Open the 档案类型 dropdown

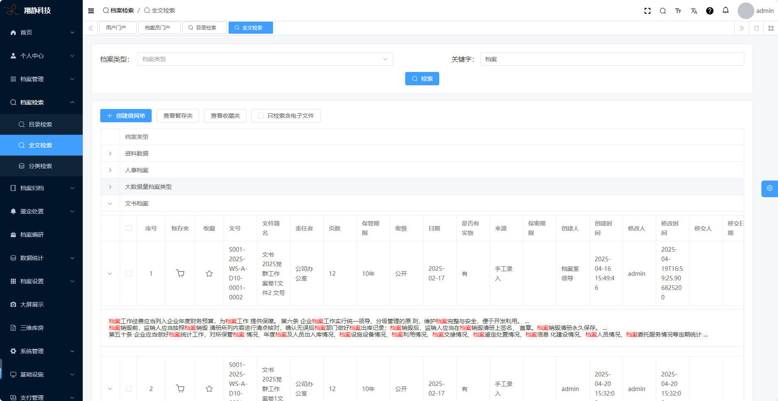pyautogui.click(x=265, y=59)
